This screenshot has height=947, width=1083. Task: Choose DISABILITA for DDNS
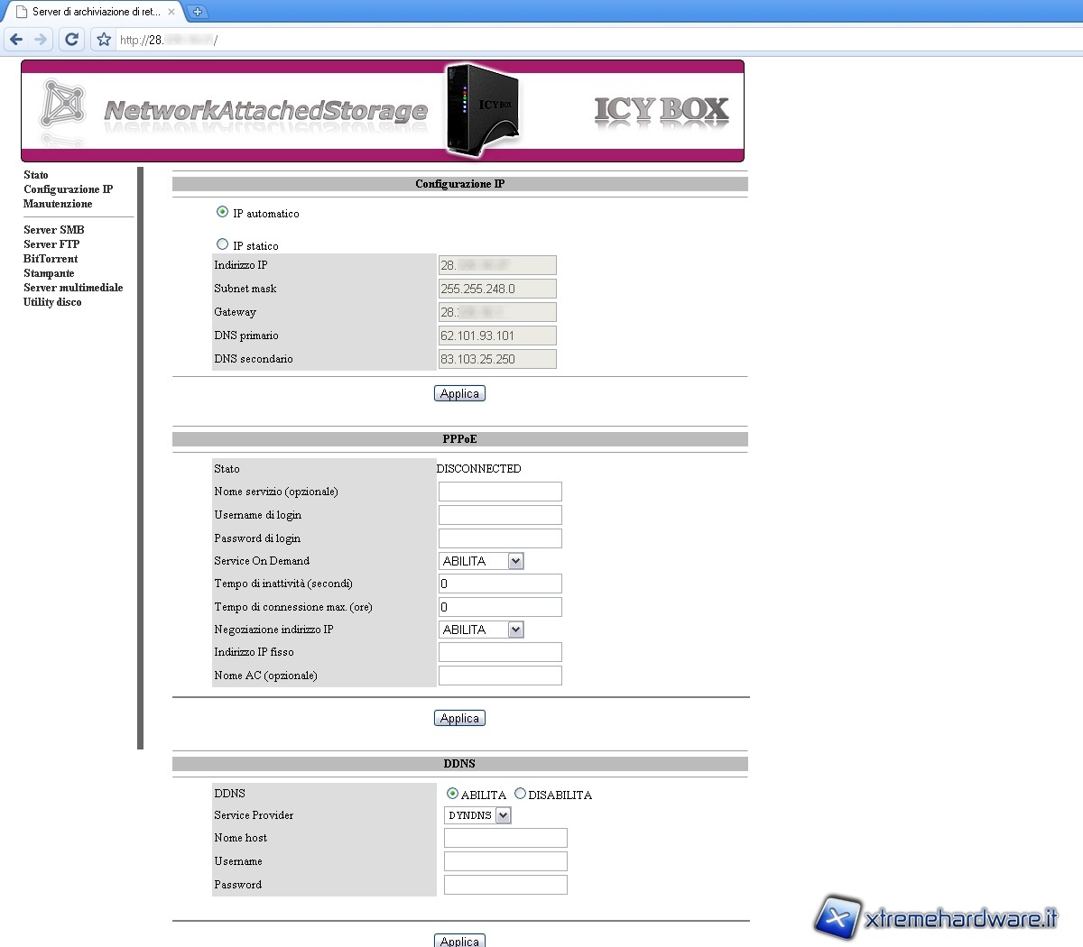tap(520, 794)
